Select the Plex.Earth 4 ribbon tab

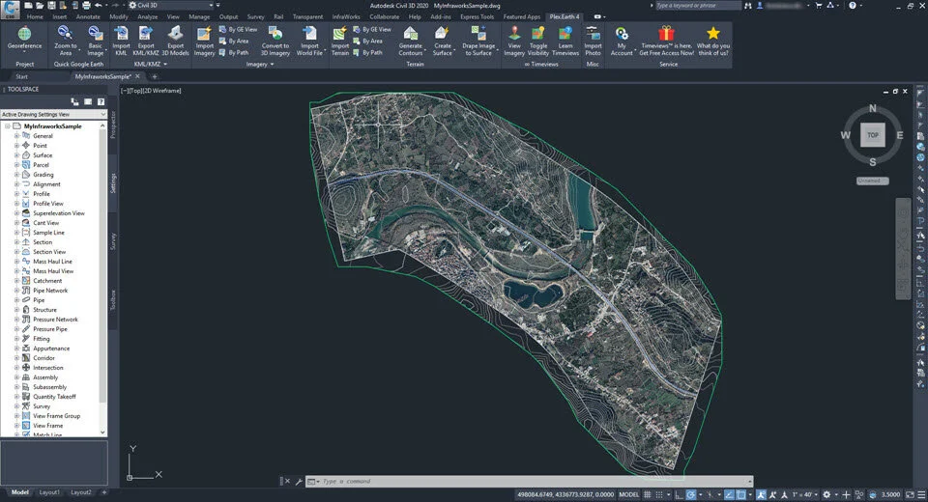(x=564, y=16)
